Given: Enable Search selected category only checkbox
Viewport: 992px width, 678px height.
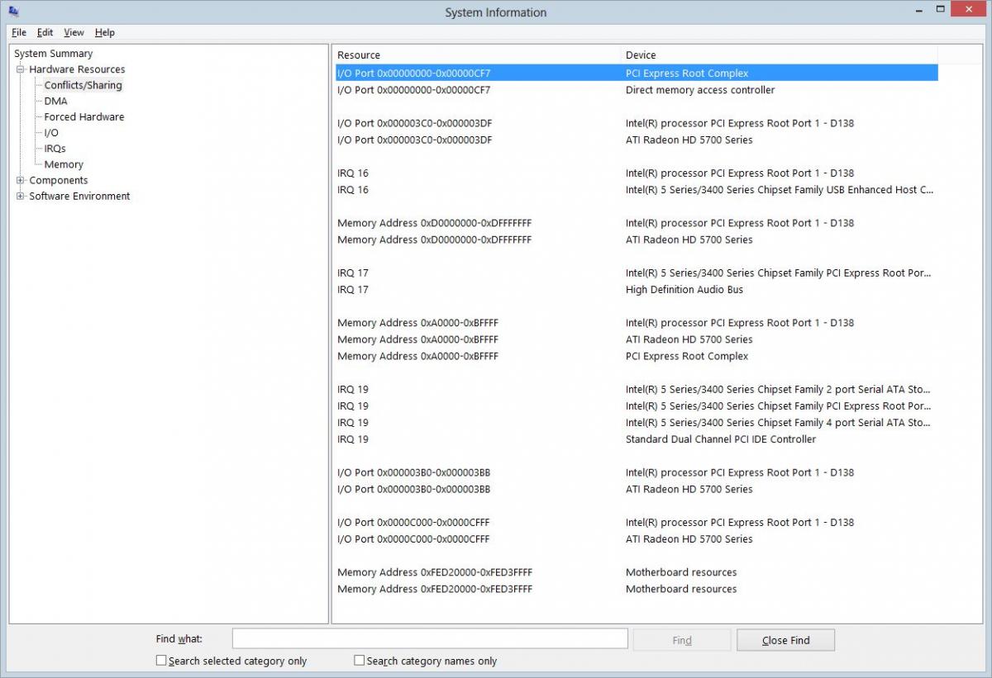Looking at the screenshot, I should click(161, 661).
